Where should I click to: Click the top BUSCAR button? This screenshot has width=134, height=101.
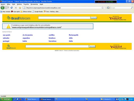pyautogui.click(x=94, y=18)
